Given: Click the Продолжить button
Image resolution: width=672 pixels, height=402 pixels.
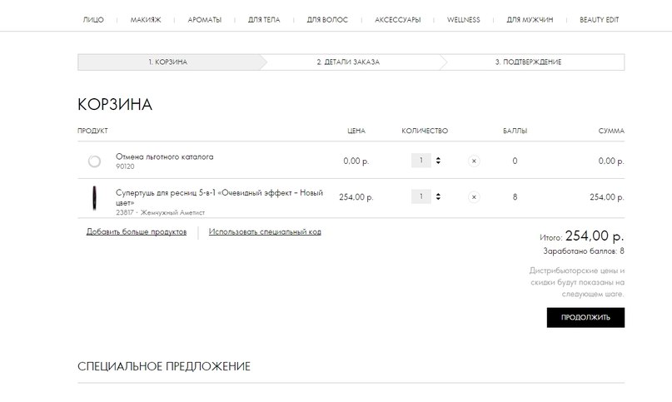Looking at the screenshot, I should click(x=585, y=318).
